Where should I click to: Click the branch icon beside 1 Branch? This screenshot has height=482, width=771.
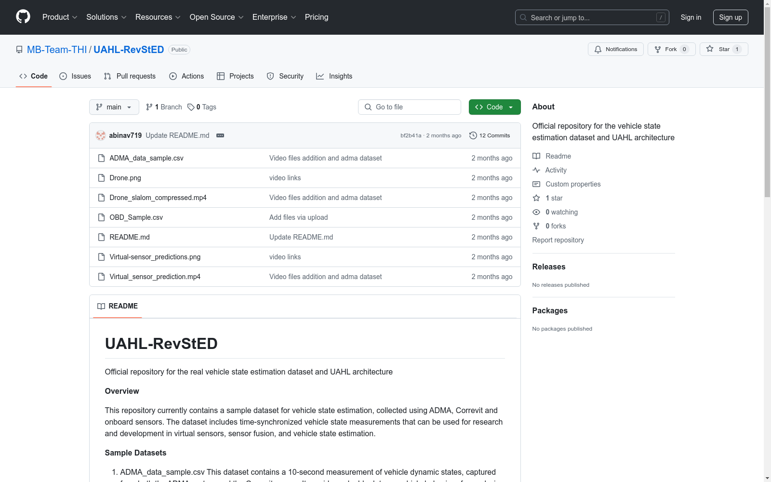click(149, 107)
